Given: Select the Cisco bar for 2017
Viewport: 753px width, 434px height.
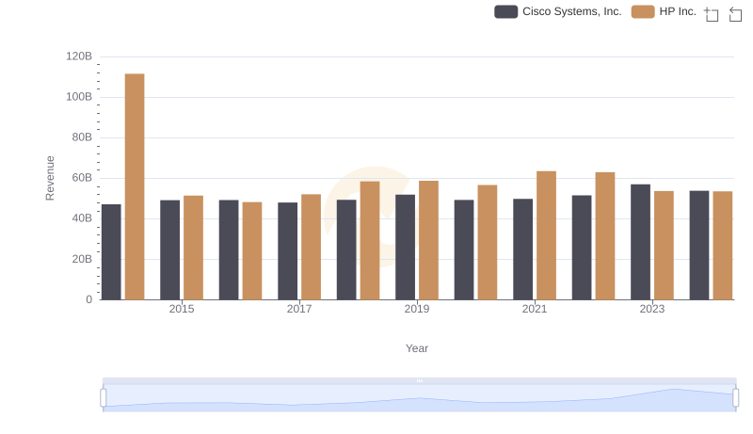Looking at the screenshot, I should tap(288, 251).
